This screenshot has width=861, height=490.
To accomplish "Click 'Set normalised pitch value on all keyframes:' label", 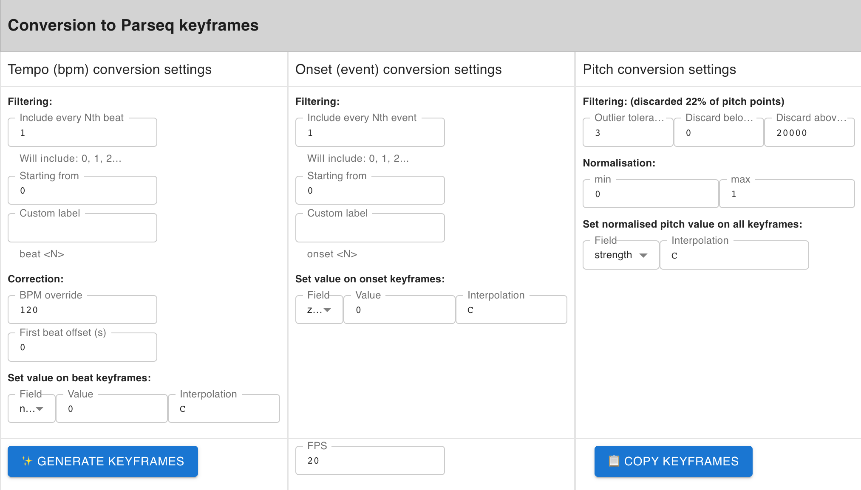I will pyautogui.click(x=693, y=224).
